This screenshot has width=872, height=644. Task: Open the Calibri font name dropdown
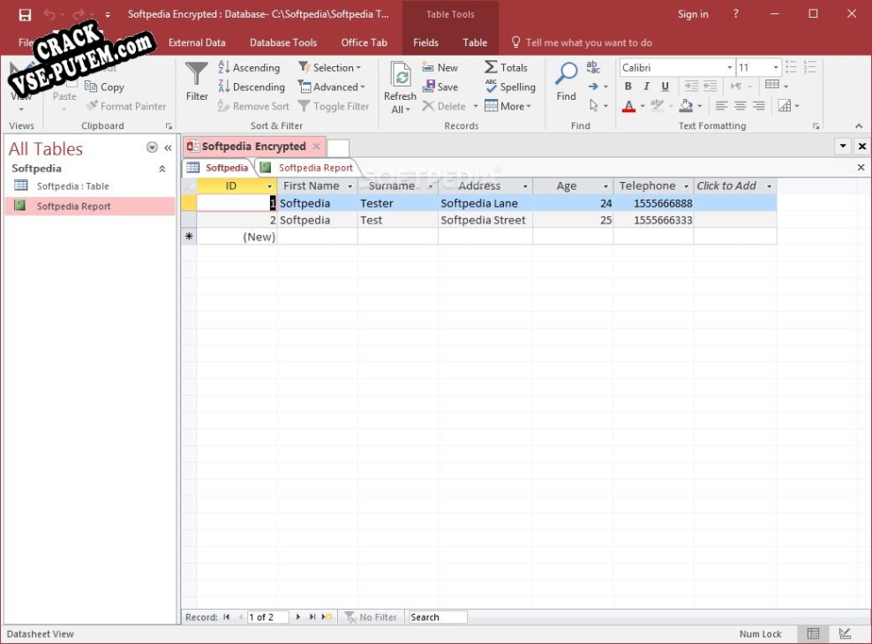point(730,68)
